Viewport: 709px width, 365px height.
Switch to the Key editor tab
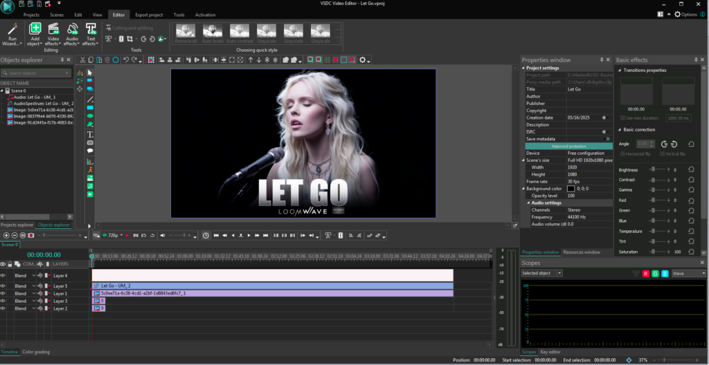[x=550, y=352]
